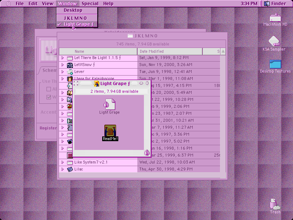The width and height of the screenshot is (293, 220).
Task: Expand the Lhasa for Kaleidoscope folder triangle
Action: tap(63, 78)
